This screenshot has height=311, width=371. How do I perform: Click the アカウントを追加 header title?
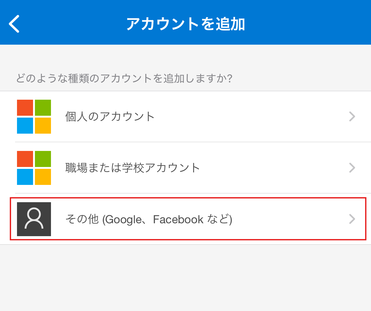[x=186, y=24]
